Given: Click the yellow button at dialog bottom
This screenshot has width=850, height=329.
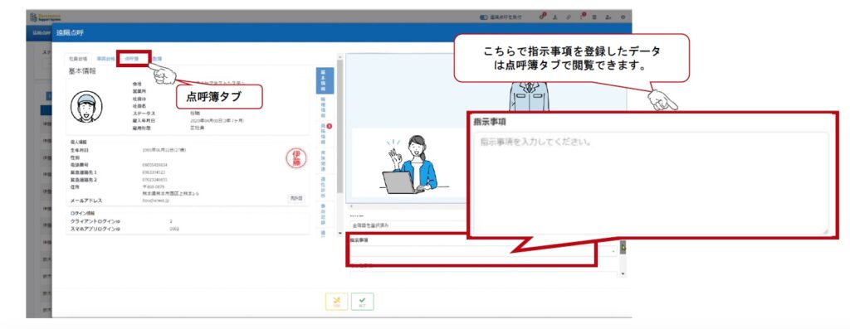Looking at the screenshot, I should 336,302.
